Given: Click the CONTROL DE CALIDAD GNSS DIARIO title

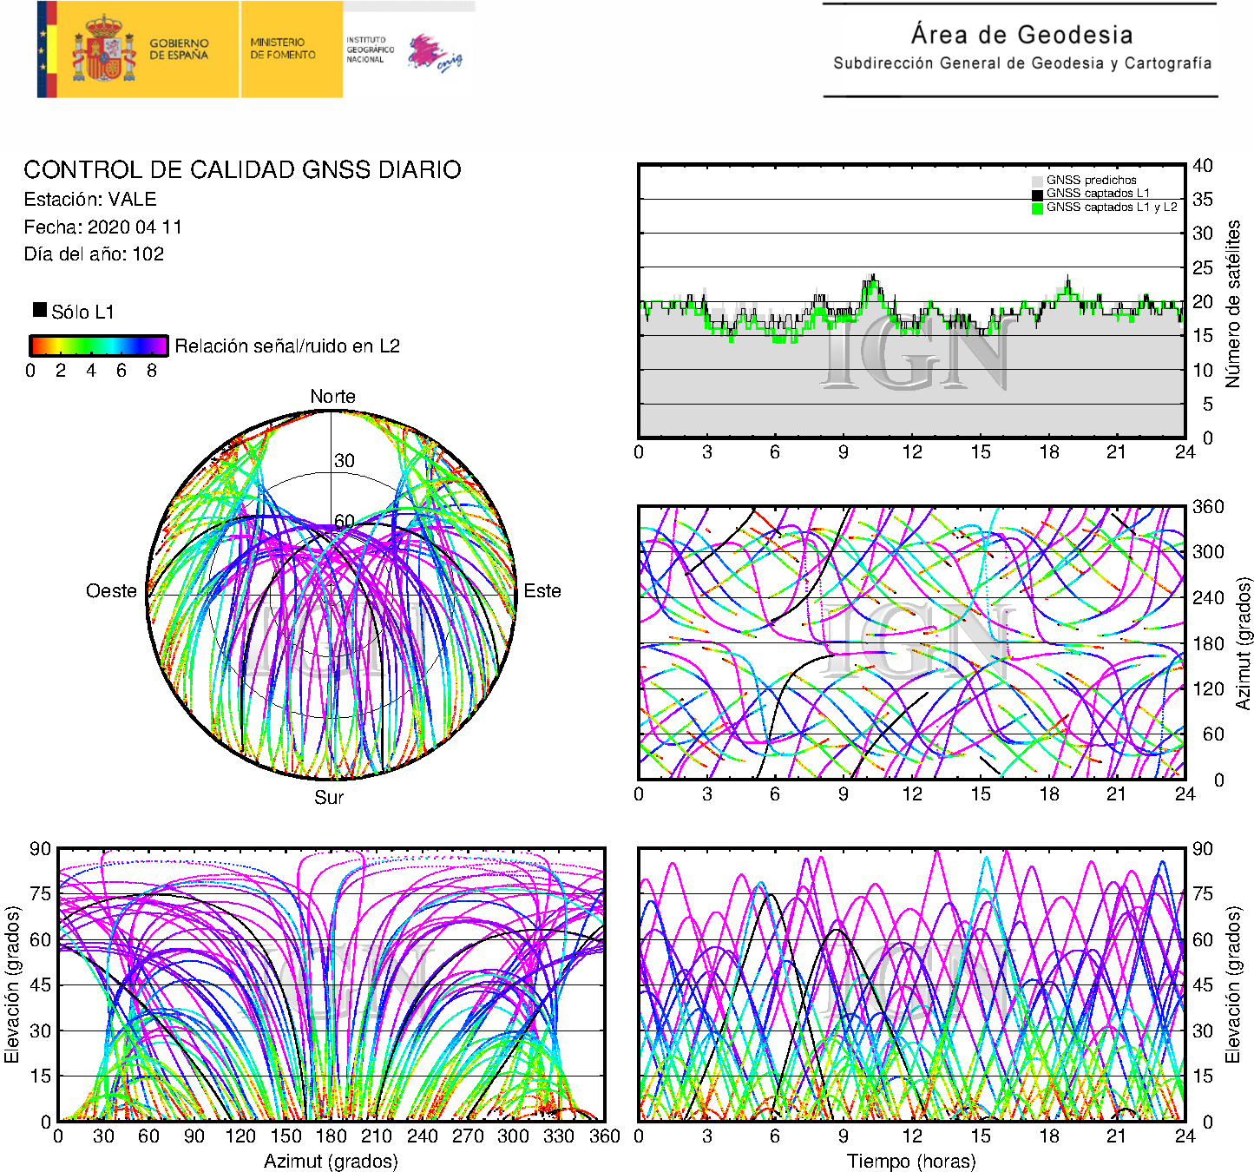Looking at the screenshot, I should click(x=242, y=169).
